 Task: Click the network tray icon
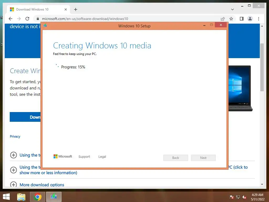tap(238, 197)
